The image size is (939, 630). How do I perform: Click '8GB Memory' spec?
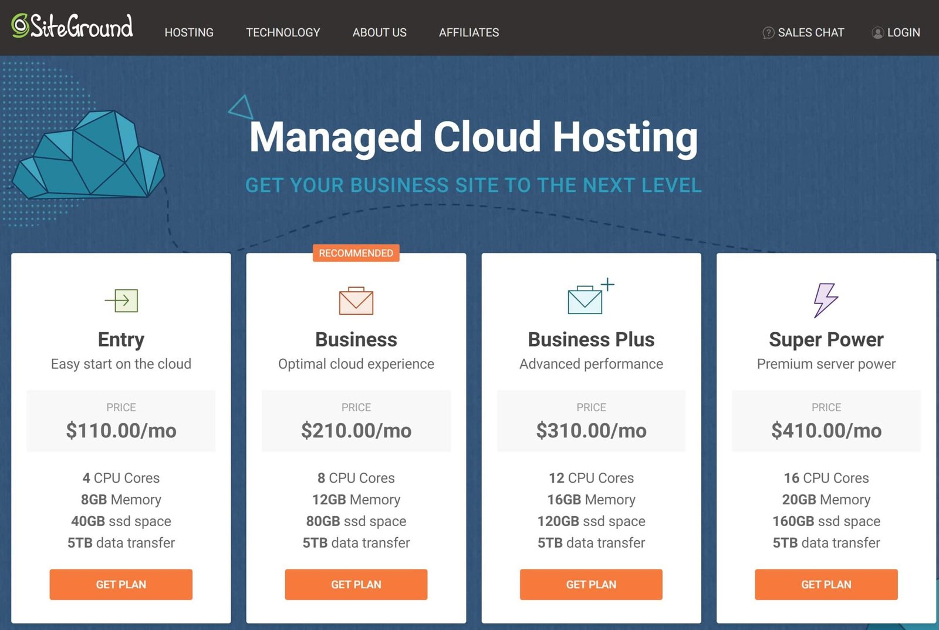coord(121,500)
